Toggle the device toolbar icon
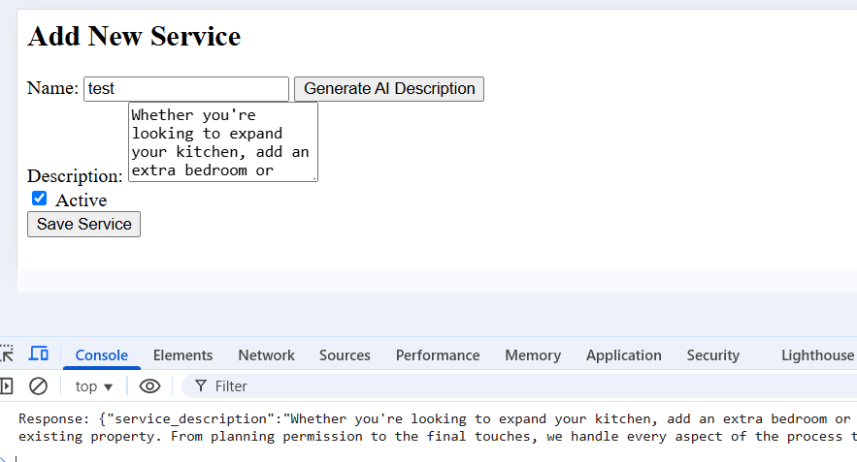The image size is (857, 462). 39,354
